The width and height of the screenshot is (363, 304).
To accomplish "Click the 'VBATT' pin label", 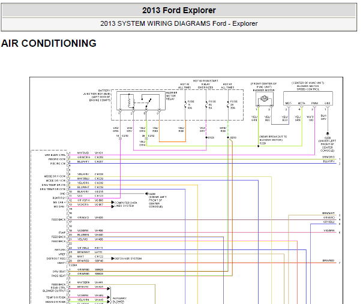I will pyautogui.click(x=62, y=263).
